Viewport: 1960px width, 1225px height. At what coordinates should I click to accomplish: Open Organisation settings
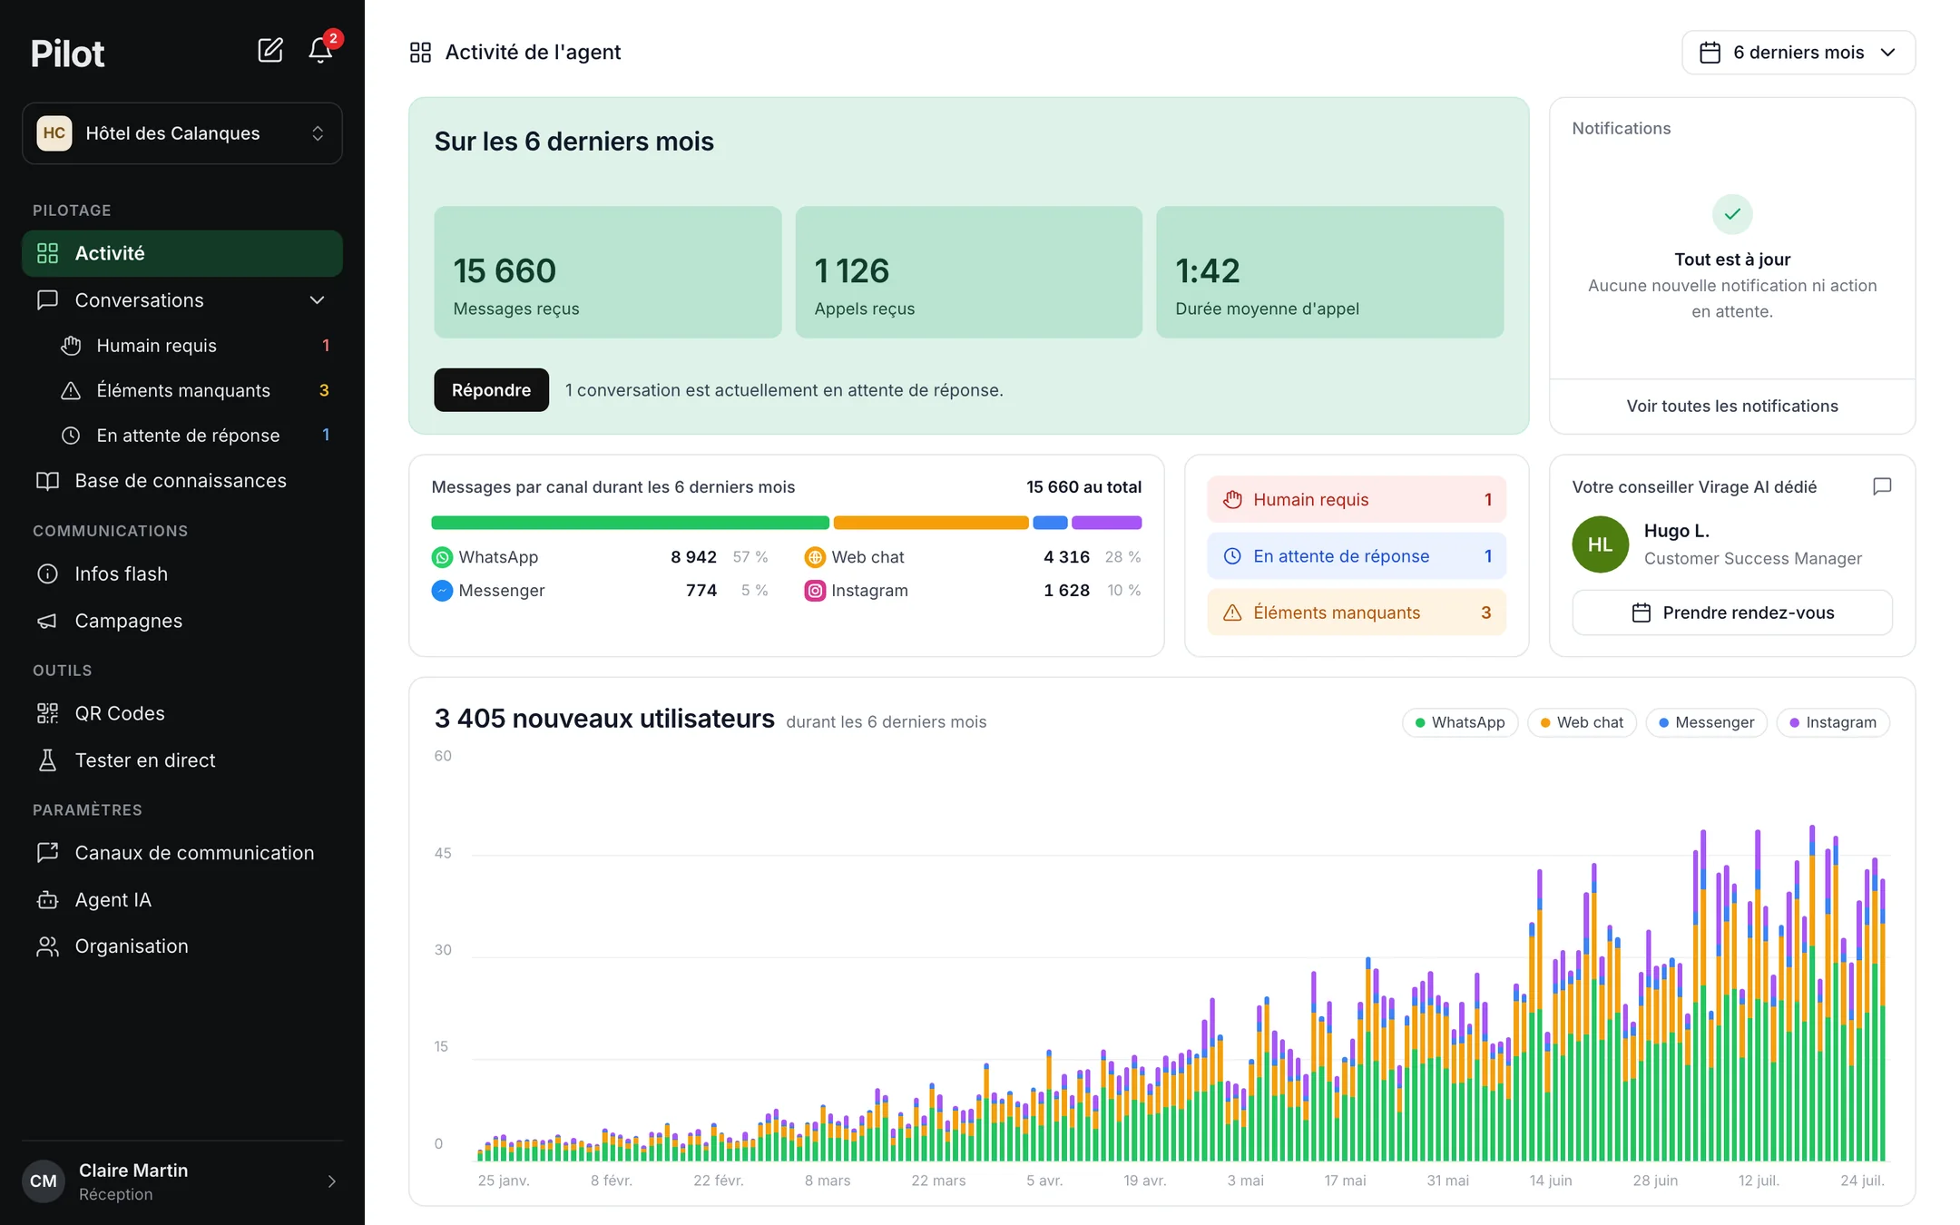point(182,946)
